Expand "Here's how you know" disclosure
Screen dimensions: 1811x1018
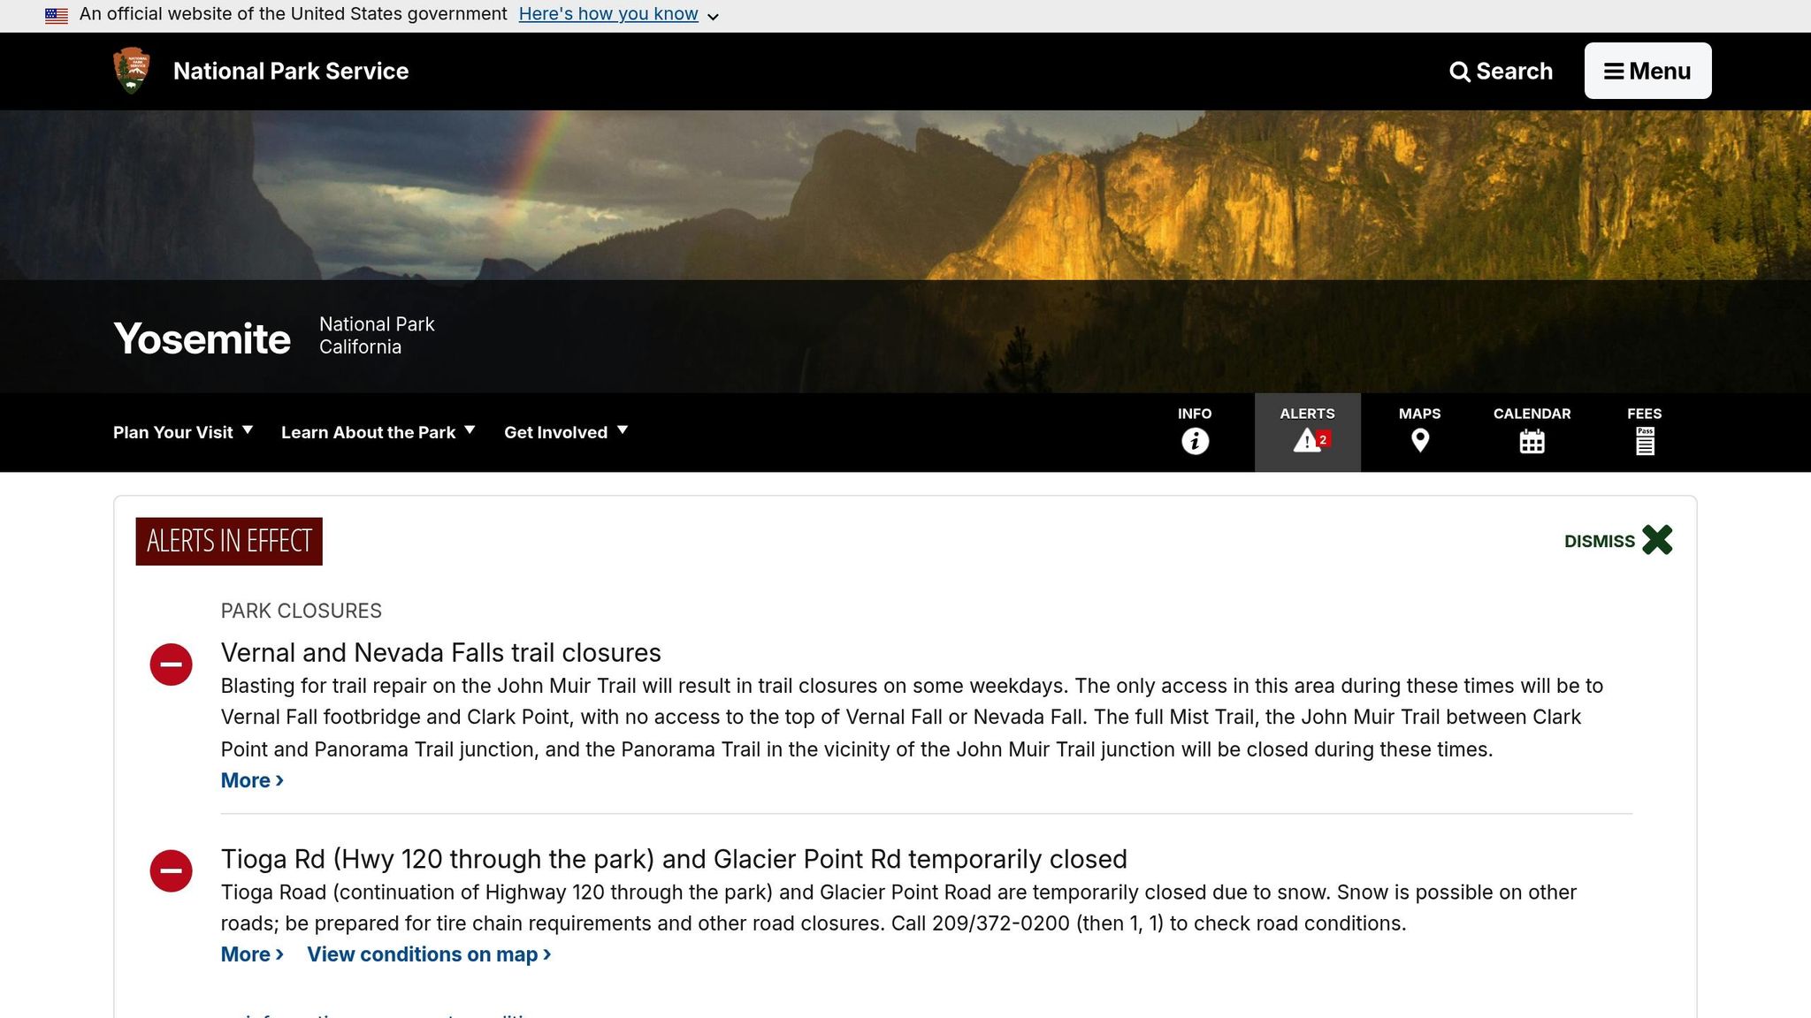click(618, 14)
